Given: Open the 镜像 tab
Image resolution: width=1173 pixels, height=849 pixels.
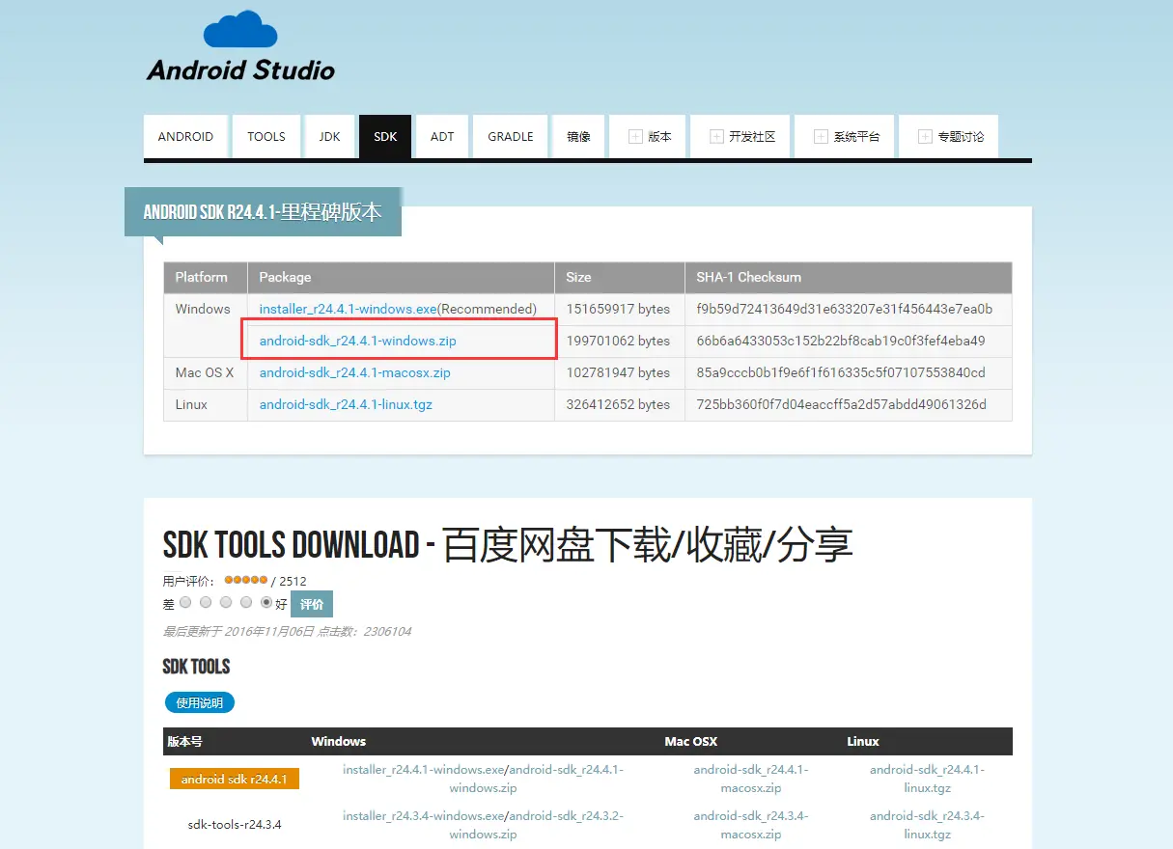Looking at the screenshot, I should pyautogui.click(x=578, y=137).
